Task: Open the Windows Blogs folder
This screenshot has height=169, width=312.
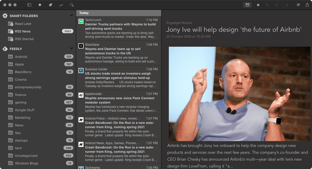Action: coord(38,163)
